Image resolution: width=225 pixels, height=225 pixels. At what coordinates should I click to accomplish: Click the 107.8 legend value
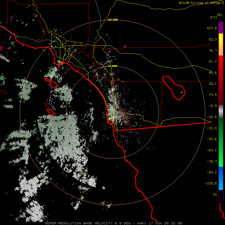point(212,28)
